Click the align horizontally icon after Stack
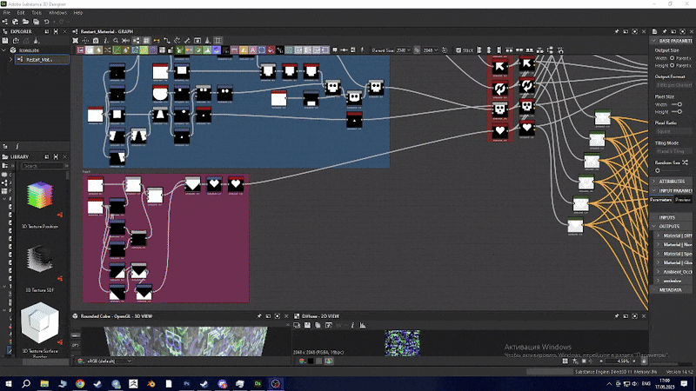This screenshot has height=391, width=696. click(479, 50)
